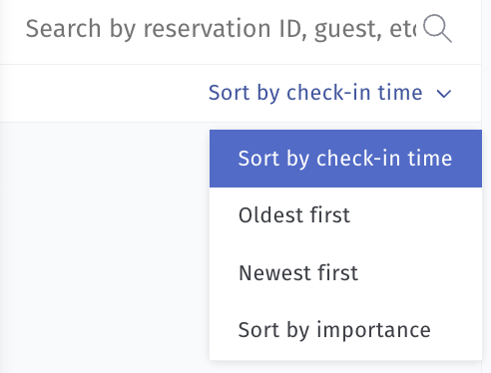The height and width of the screenshot is (373, 491).
Task: Order the list by importance
Action: [x=345, y=330]
